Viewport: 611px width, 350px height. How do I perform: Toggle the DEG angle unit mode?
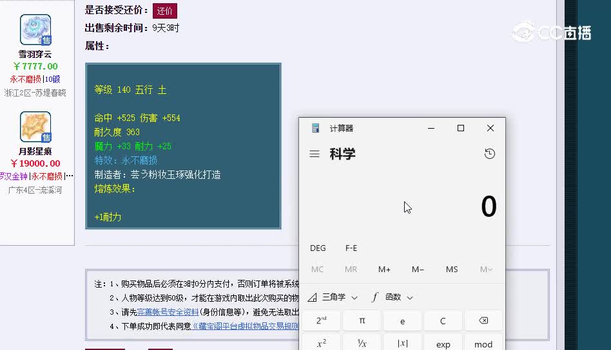(318, 248)
